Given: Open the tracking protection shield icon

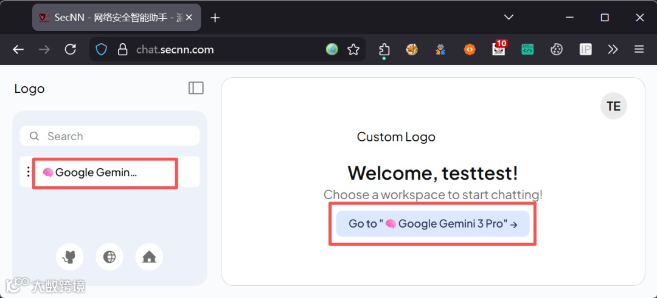Looking at the screenshot, I should pyautogui.click(x=102, y=50).
